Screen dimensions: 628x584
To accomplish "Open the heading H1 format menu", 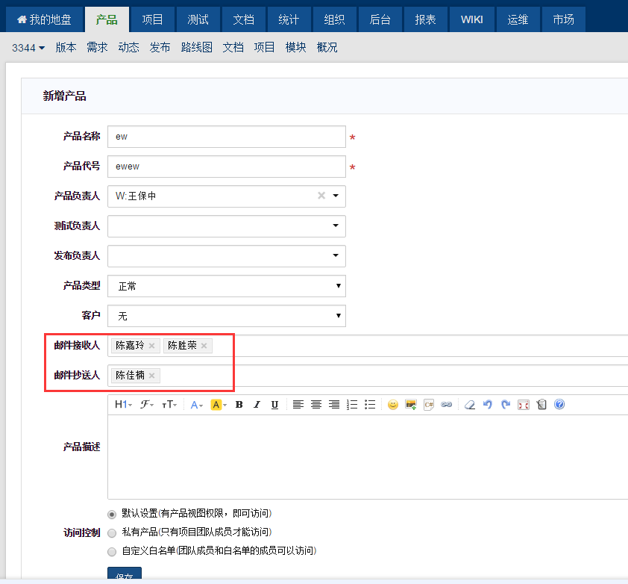I will pyautogui.click(x=123, y=404).
